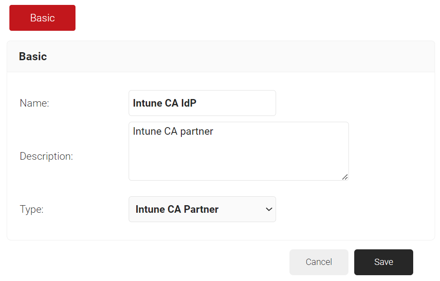Select the dark Save button
This screenshot has width=440, height=281.
[384, 262]
